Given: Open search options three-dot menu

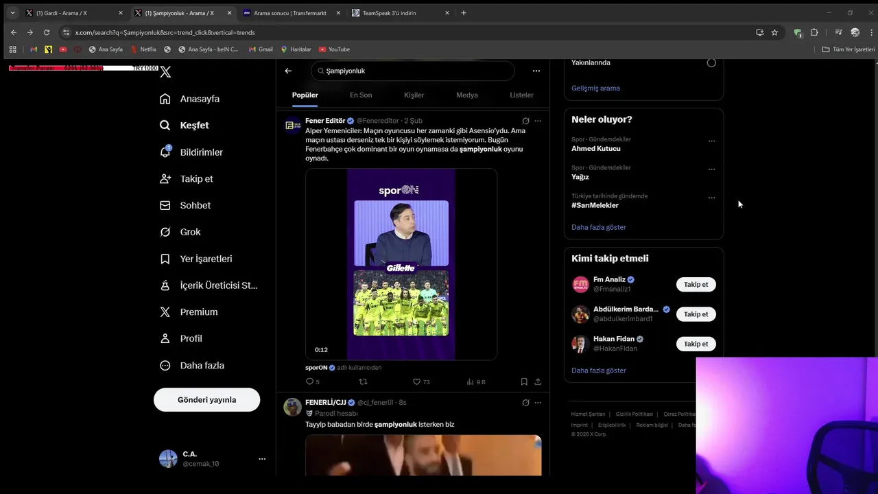Looking at the screenshot, I should click(x=536, y=71).
